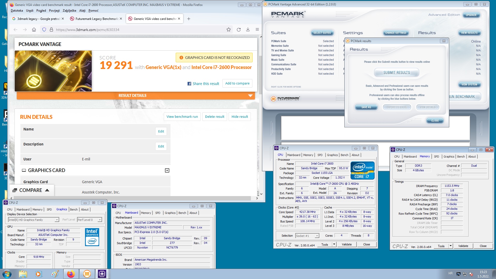Open Firefox downloads panel
This screenshot has height=279, width=496.
coord(248,30)
